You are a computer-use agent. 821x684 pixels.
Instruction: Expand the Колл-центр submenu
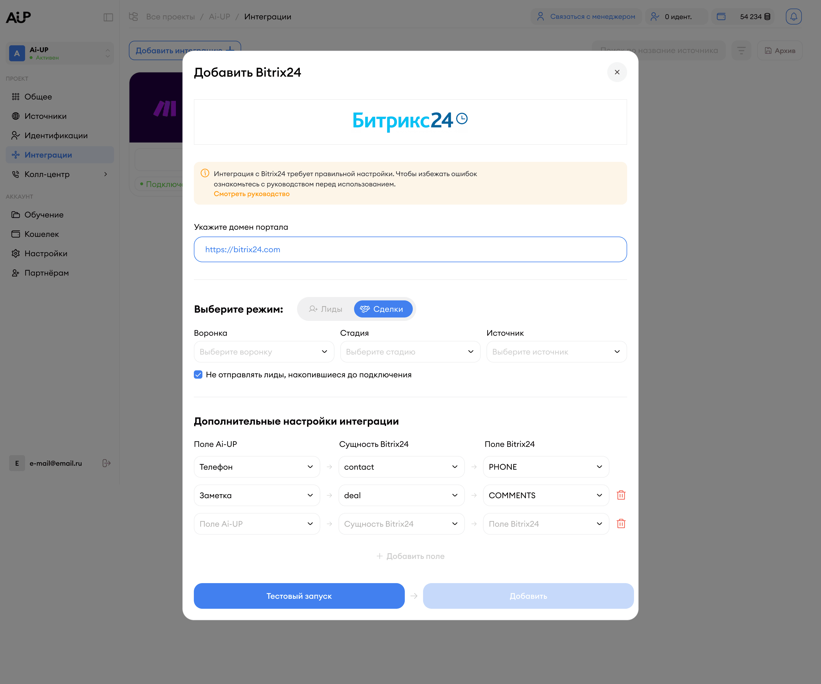(x=105, y=174)
